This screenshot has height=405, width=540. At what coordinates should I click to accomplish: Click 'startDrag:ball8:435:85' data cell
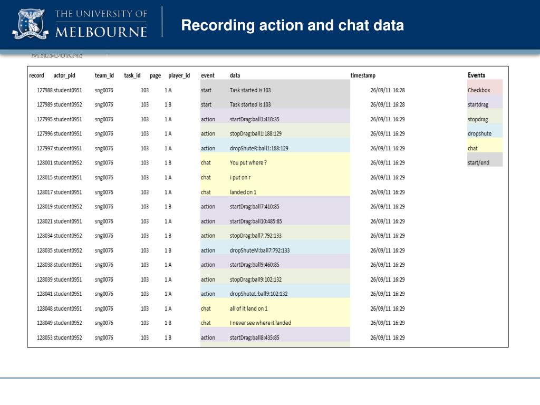pyautogui.click(x=255, y=338)
